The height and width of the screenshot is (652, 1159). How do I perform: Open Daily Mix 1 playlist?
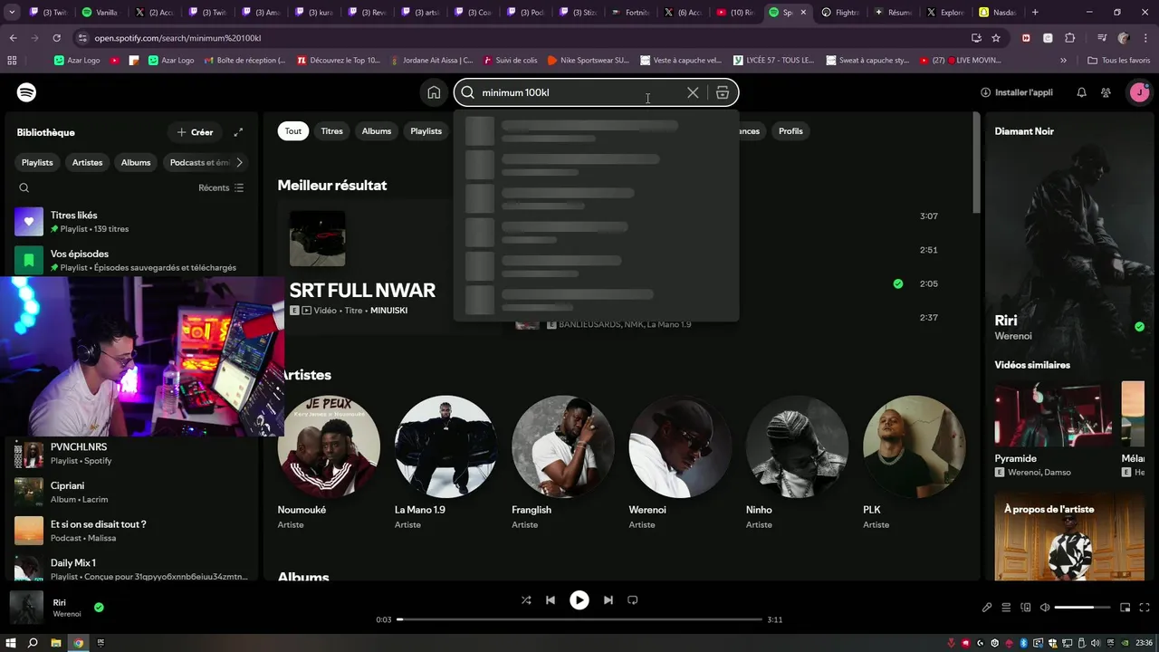pos(131,569)
